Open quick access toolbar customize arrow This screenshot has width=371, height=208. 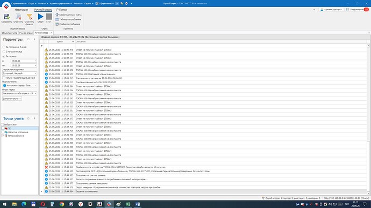[x=132, y=4]
